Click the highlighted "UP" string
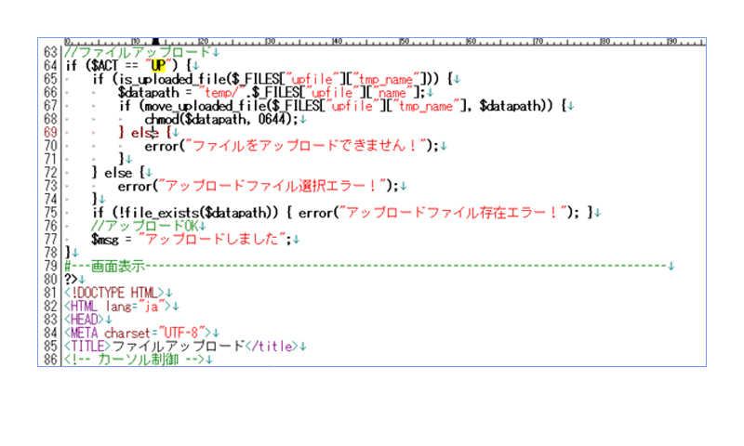Viewport: 744px width, 446px height. tap(158, 65)
